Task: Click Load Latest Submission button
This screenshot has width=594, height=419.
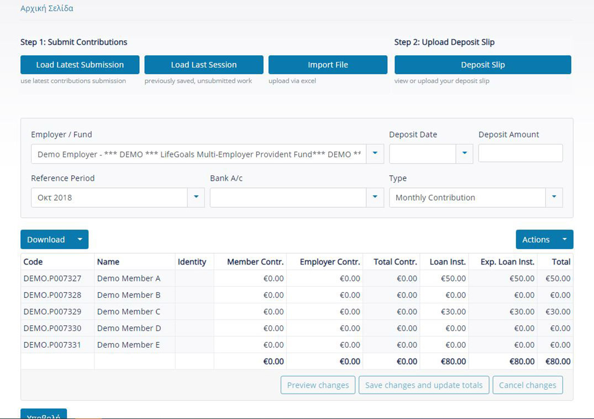Action: (80, 65)
